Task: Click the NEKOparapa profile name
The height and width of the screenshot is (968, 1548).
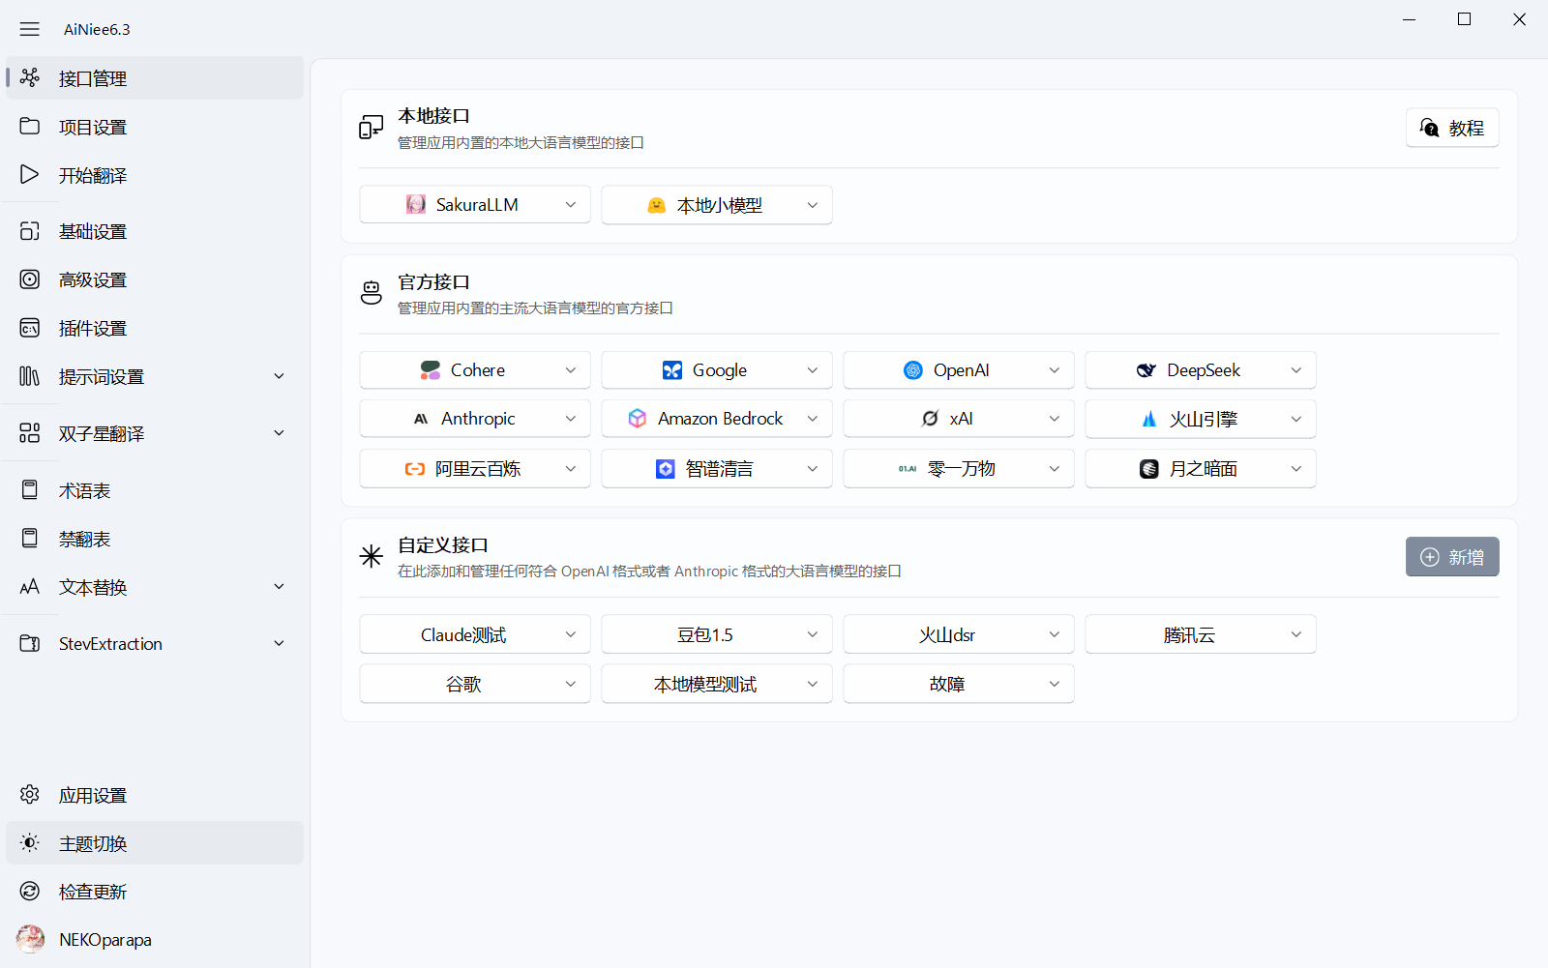Action: pos(105,940)
